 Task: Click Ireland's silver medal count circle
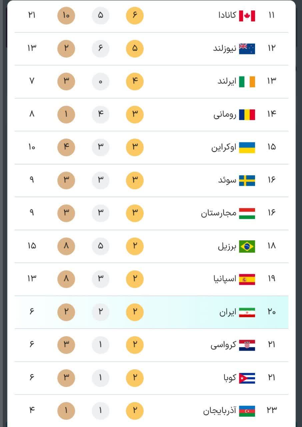[101, 82]
